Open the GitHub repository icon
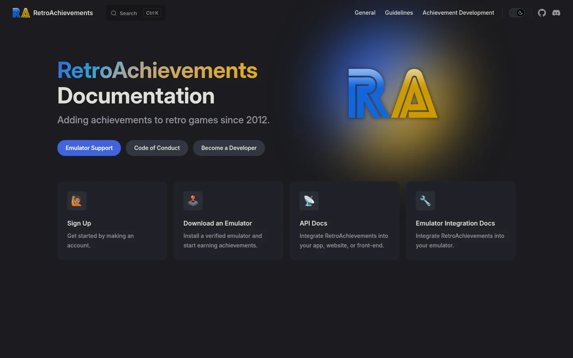573x358 pixels. click(542, 13)
